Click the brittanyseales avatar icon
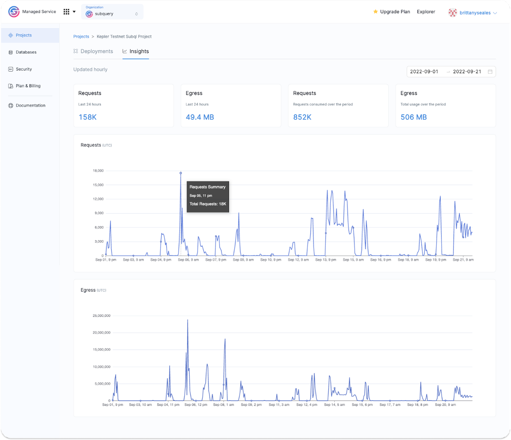Viewport: 511px width, 440px height. pos(453,13)
